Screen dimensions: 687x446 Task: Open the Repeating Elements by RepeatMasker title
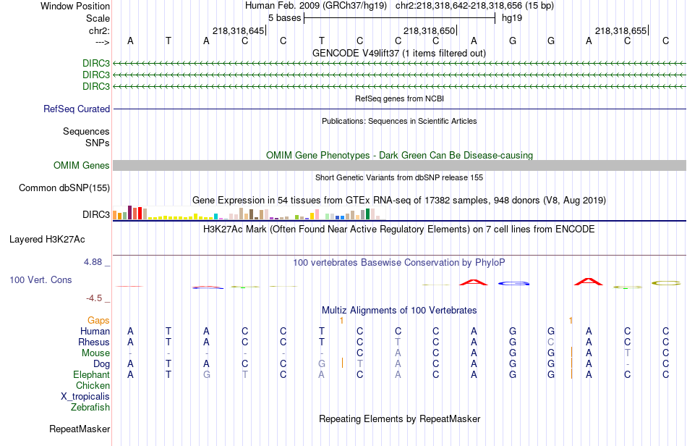point(399,418)
